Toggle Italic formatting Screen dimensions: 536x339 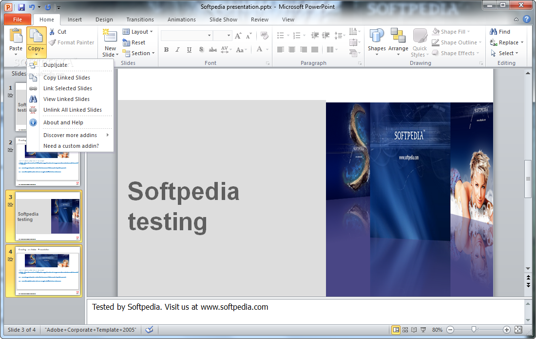tap(177, 50)
